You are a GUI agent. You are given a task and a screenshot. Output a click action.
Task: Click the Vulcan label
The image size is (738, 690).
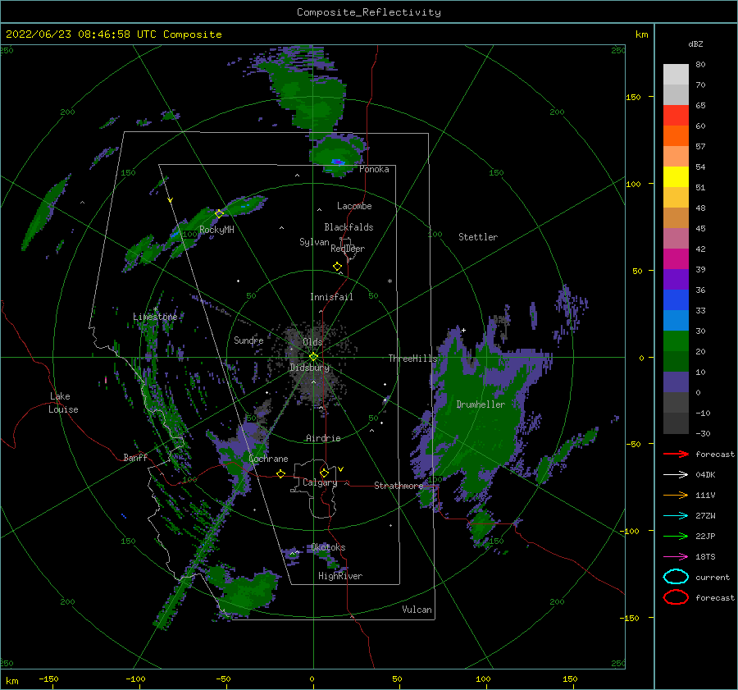(x=417, y=610)
